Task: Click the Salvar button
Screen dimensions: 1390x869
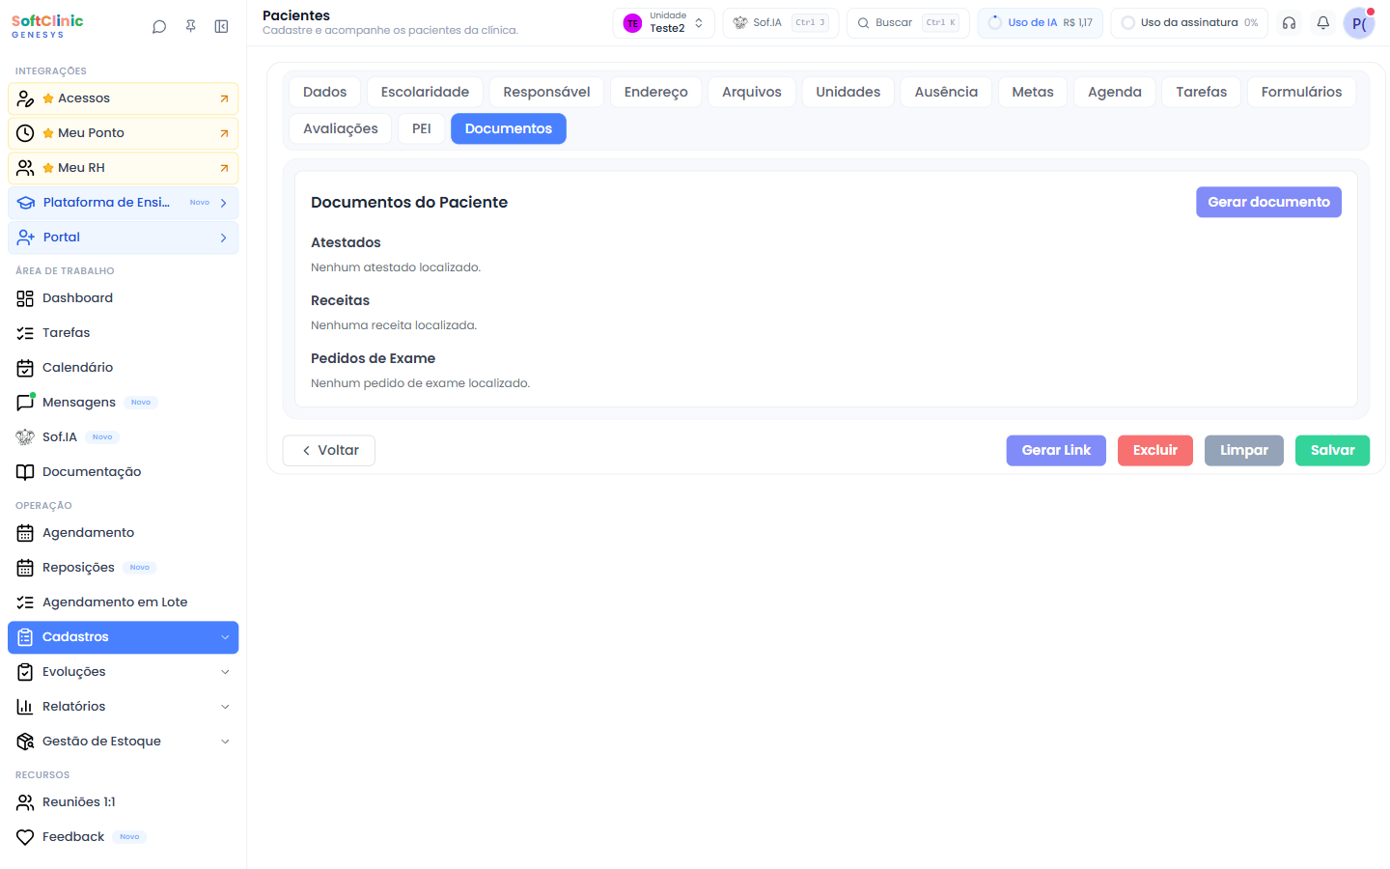Action: (x=1333, y=450)
